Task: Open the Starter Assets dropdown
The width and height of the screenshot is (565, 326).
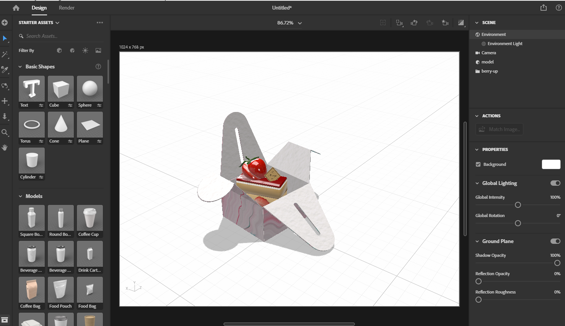Action: click(39, 23)
